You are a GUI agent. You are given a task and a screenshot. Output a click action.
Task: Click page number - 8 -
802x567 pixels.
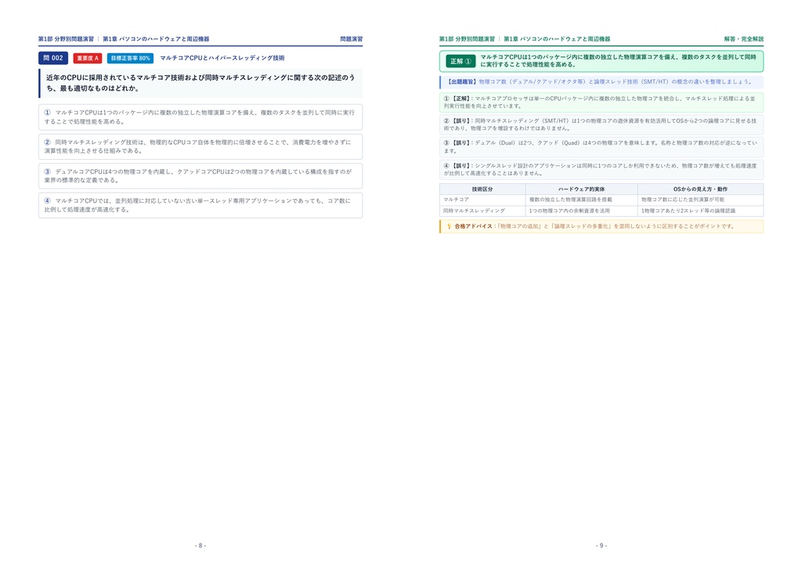point(200,546)
